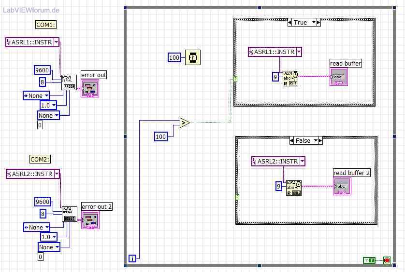405x272 pixels.
Task: Select the error out 2 indicator terminal
Action: coord(90,220)
